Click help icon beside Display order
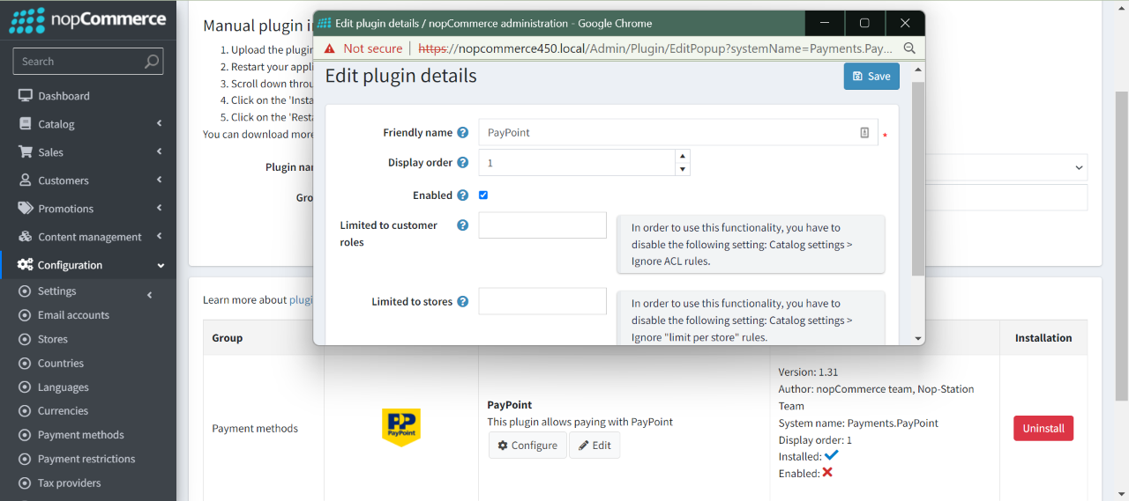The height and width of the screenshot is (501, 1129). [x=462, y=163]
